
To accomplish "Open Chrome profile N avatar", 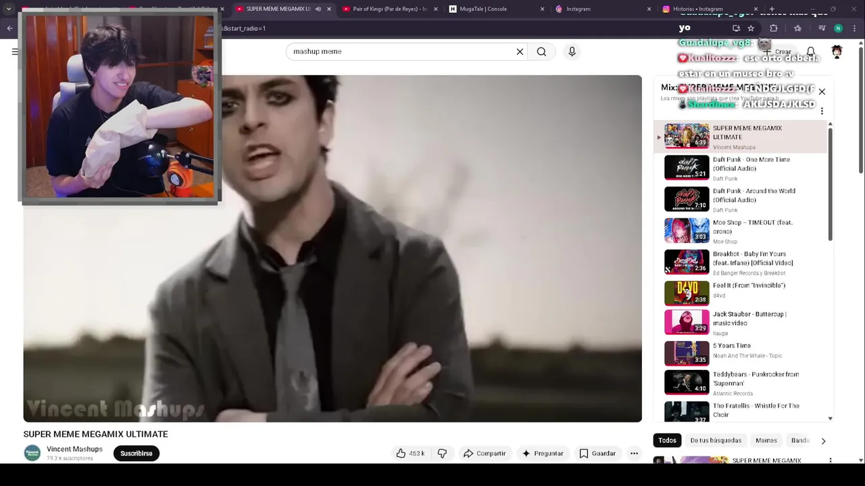I will click(x=838, y=28).
